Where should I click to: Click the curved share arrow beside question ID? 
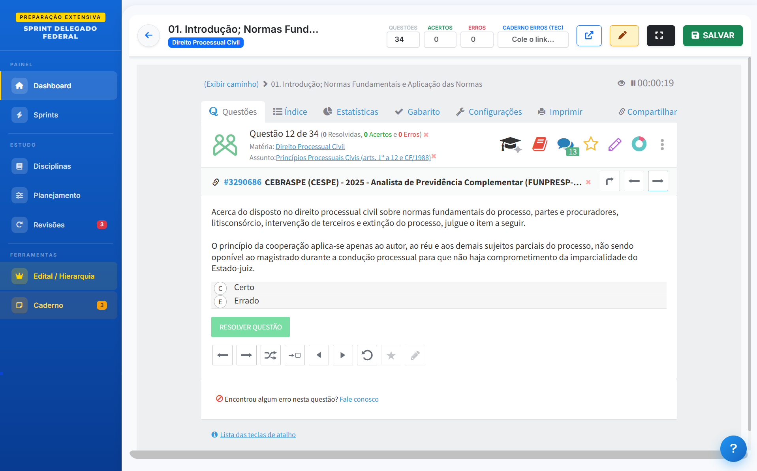(610, 181)
